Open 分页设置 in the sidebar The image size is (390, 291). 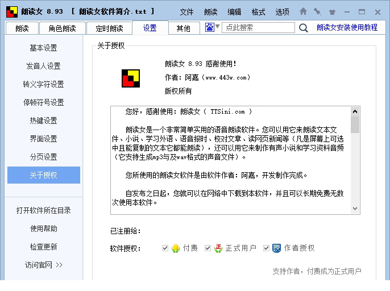(x=44, y=157)
